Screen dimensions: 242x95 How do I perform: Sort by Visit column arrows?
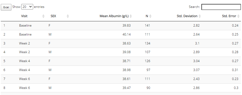tap(43, 16)
